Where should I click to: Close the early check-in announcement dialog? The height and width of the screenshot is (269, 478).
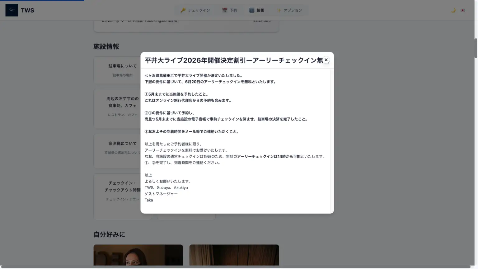[x=326, y=60]
